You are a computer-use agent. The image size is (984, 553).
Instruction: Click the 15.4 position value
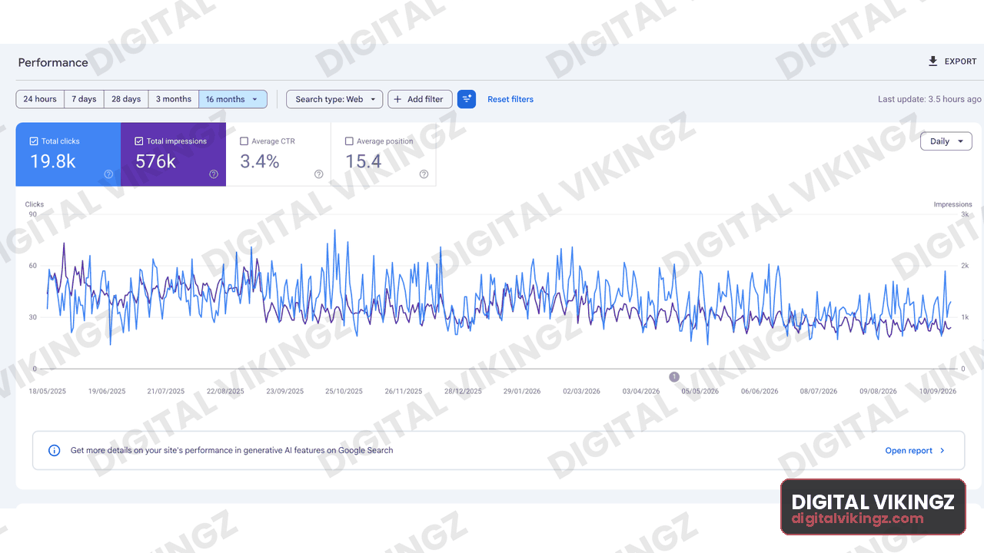tap(364, 161)
